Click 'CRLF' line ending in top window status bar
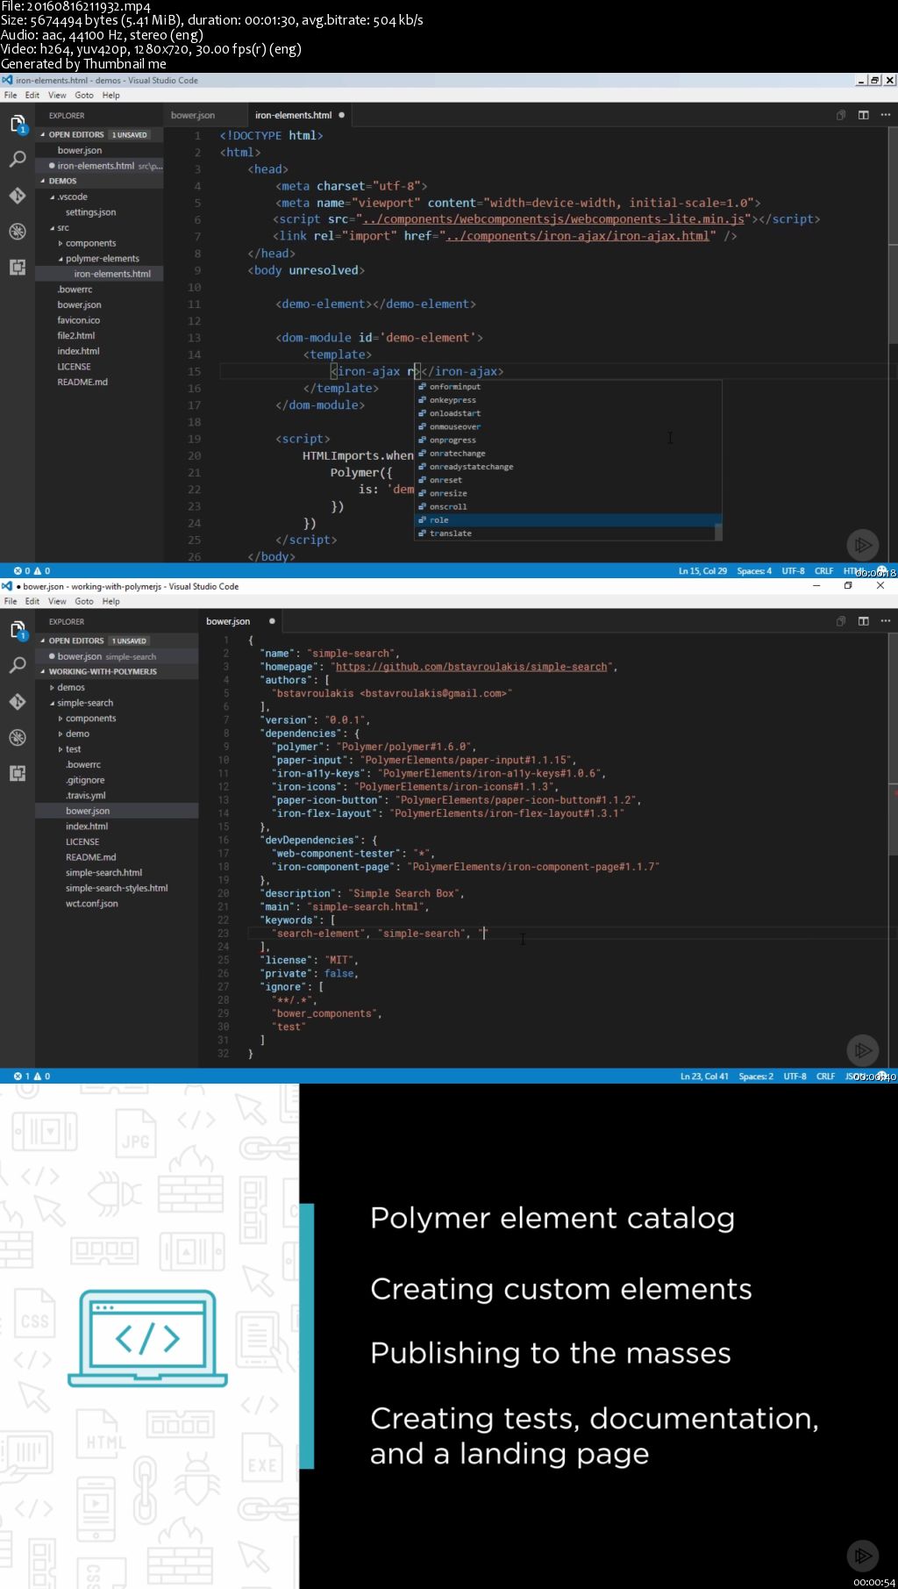Viewport: 898px width, 1589px height. click(824, 570)
